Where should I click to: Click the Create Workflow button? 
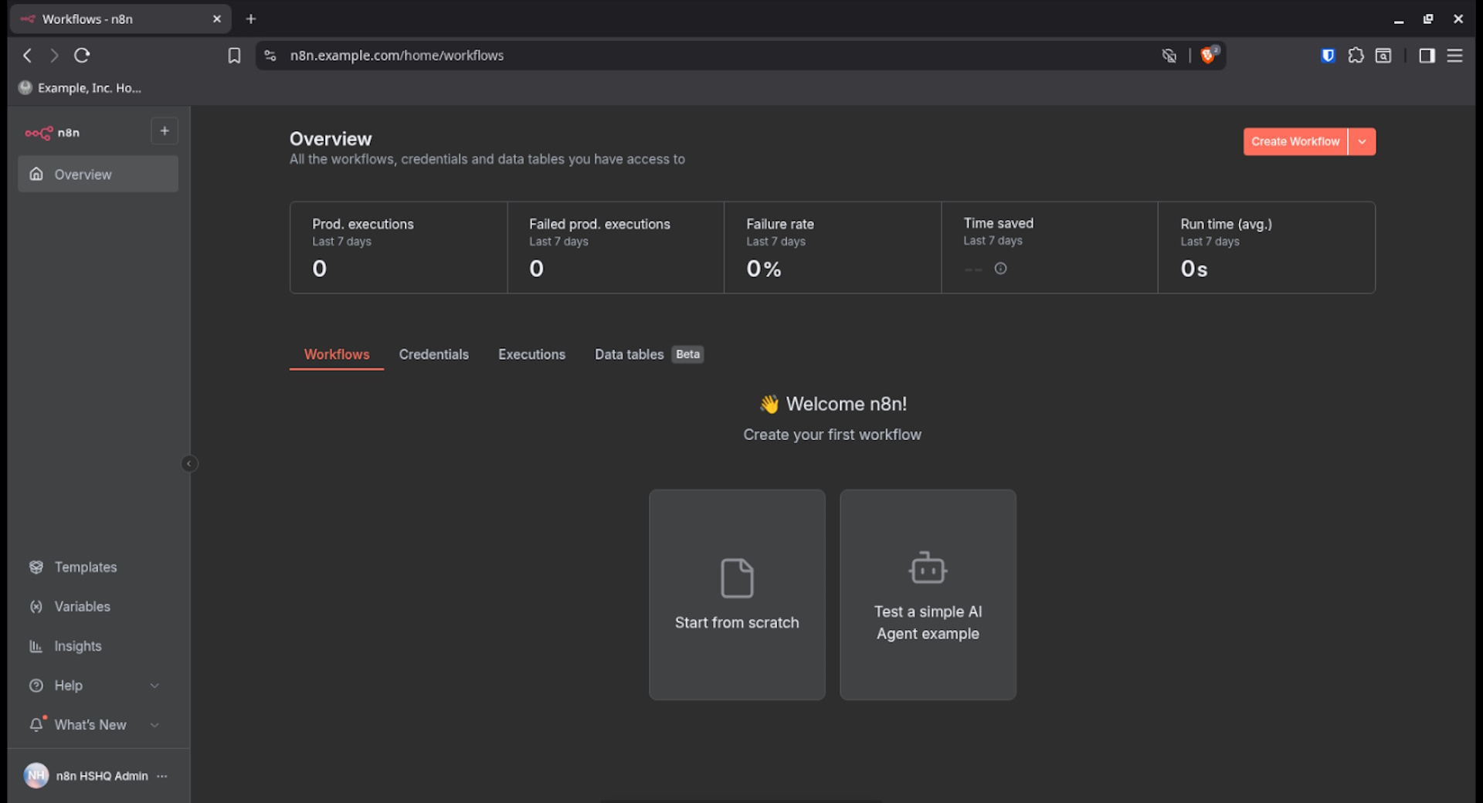point(1295,141)
